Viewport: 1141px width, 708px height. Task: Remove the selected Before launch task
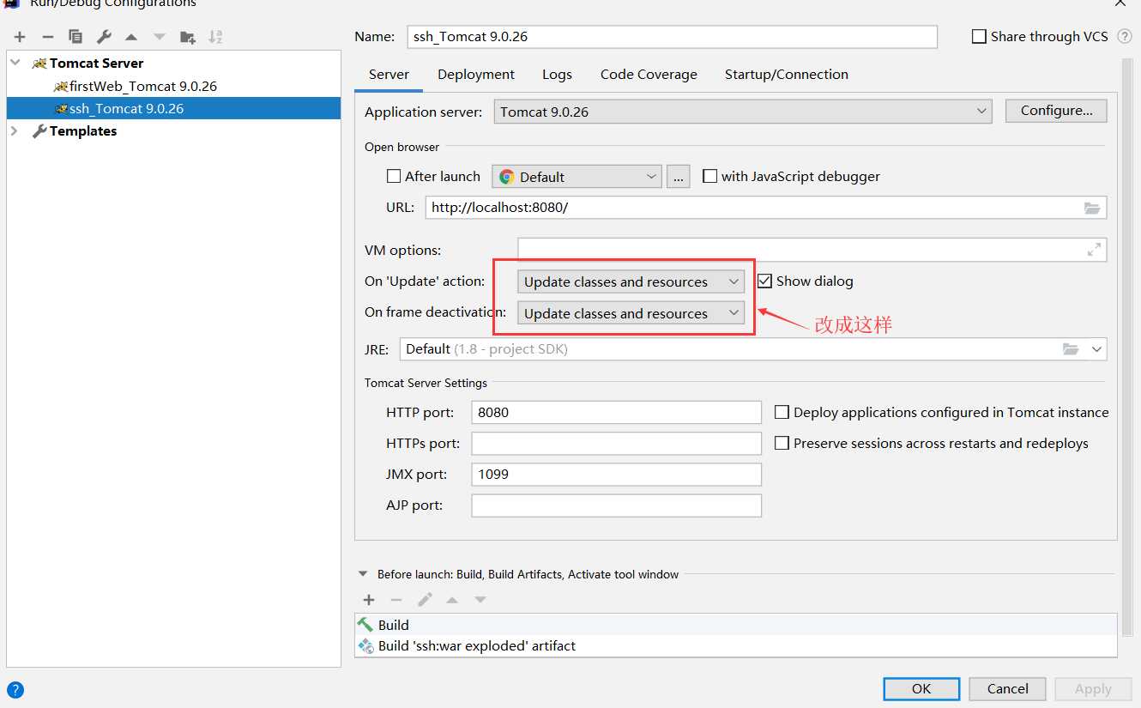tap(396, 600)
